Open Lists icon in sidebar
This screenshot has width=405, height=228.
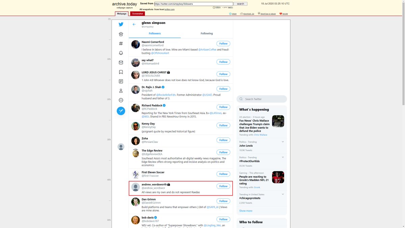[x=121, y=81]
